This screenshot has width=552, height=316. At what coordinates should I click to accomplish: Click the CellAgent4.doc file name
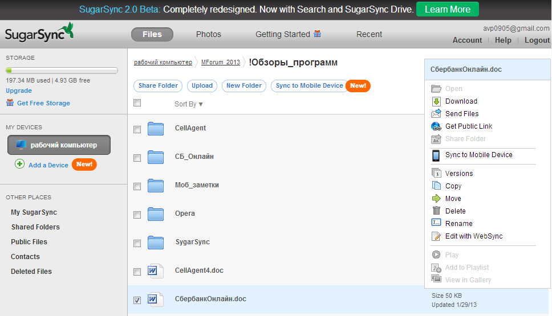coord(199,270)
